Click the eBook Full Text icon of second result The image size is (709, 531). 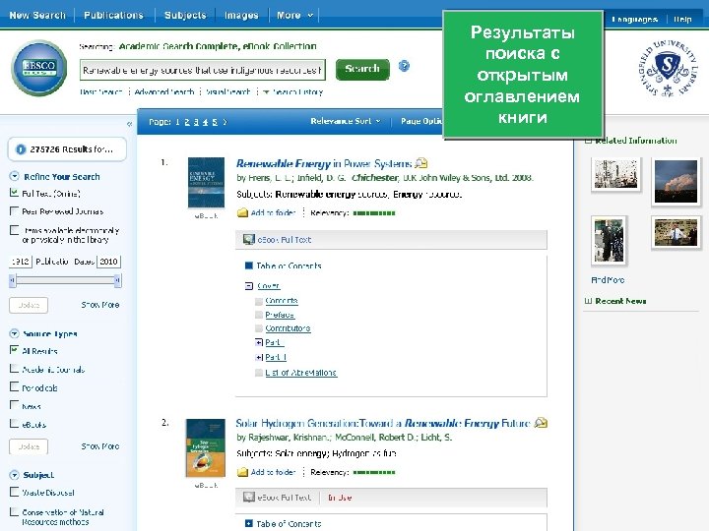click(249, 498)
